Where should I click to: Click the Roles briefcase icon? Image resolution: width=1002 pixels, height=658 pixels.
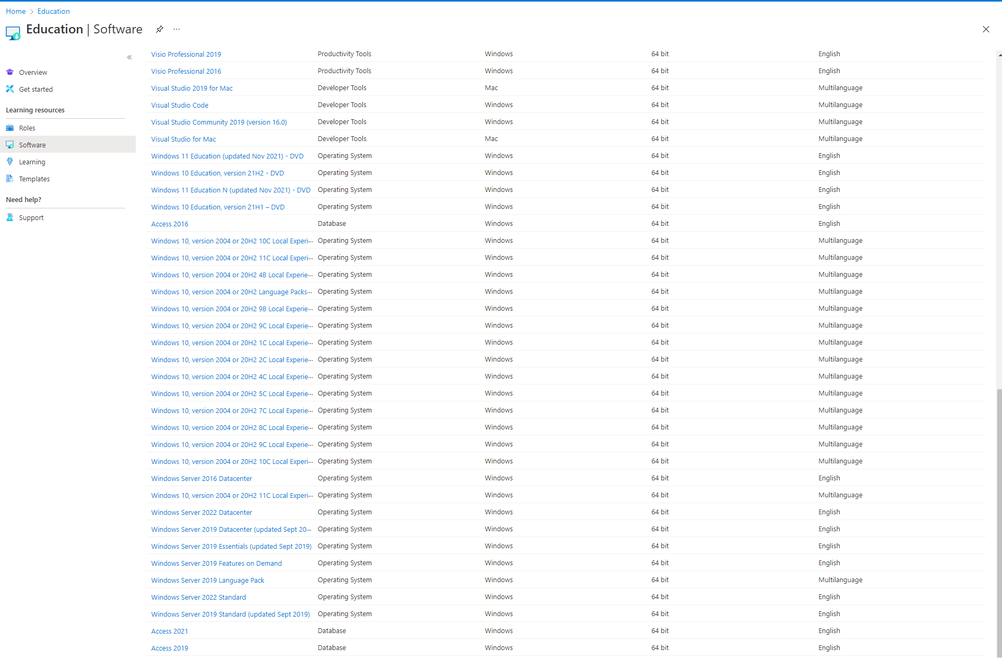pyautogui.click(x=10, y=128)
